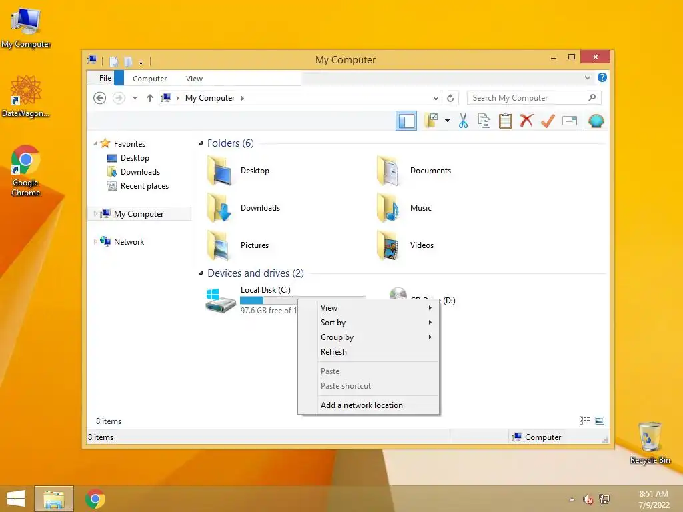The image size is (683, 512).
Task: Open the Start button
Action: (16, 499)
